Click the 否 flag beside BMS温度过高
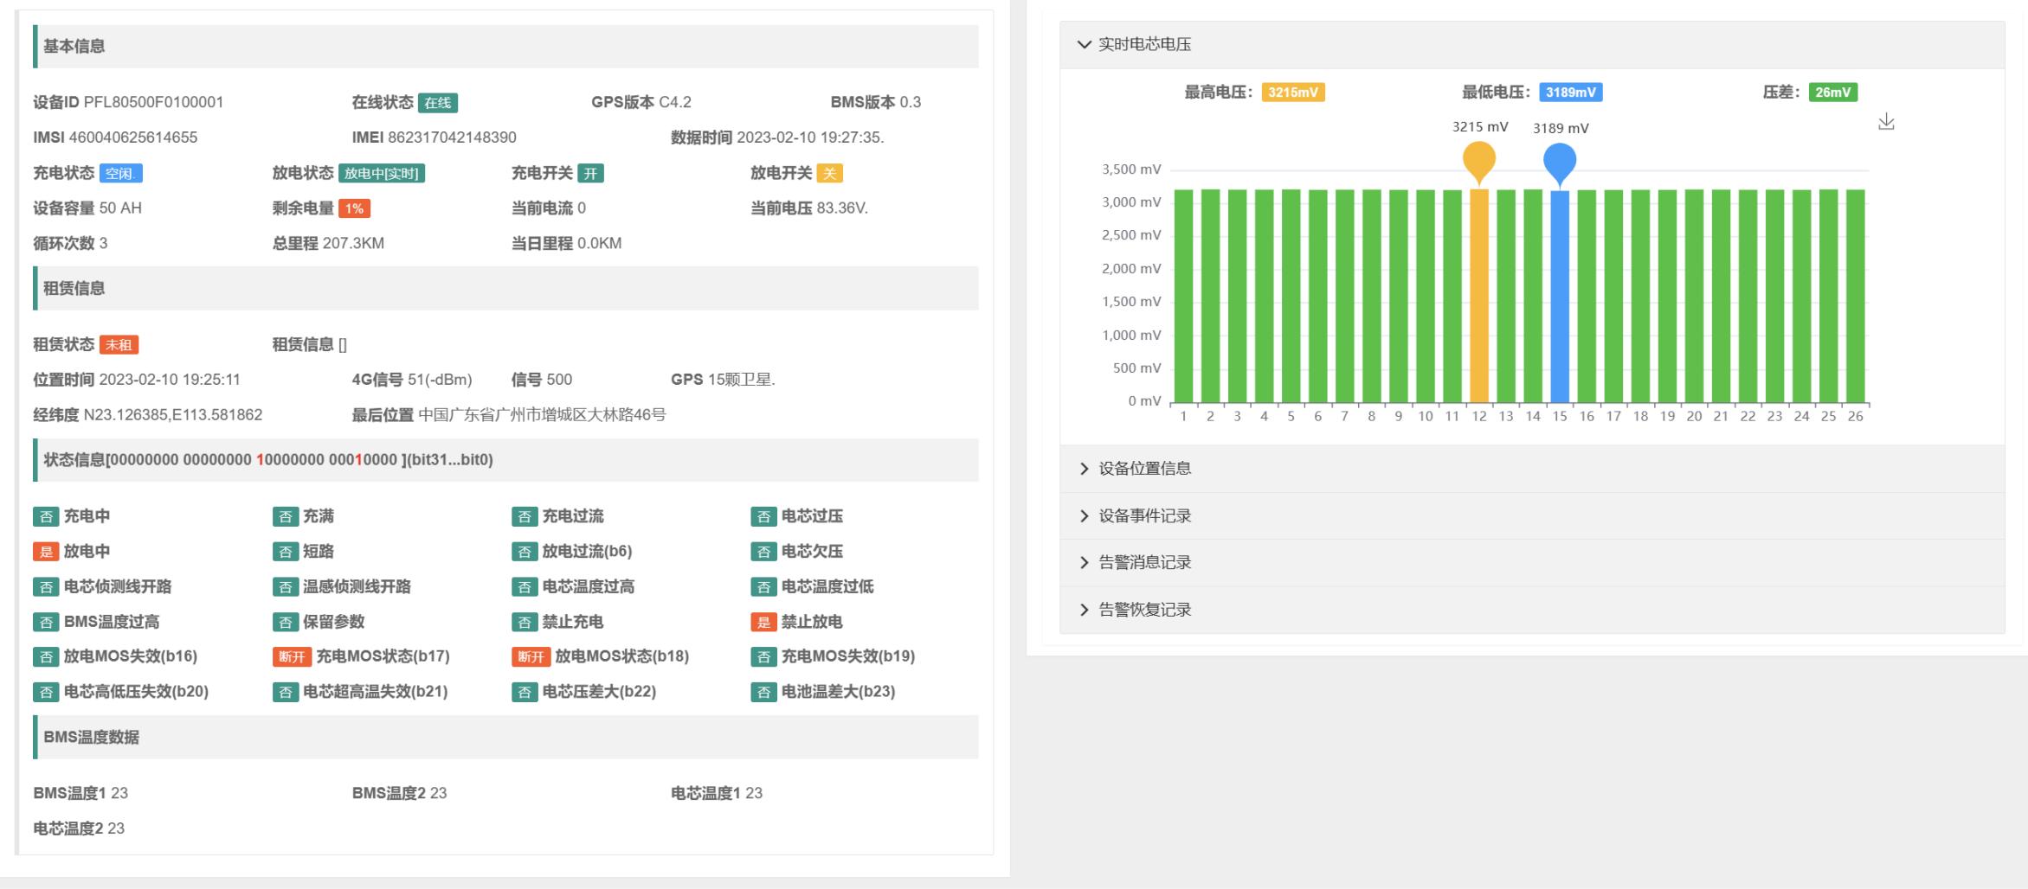Image resolution: width=2028 pixels, height=889 pixels. coord(46,622)
